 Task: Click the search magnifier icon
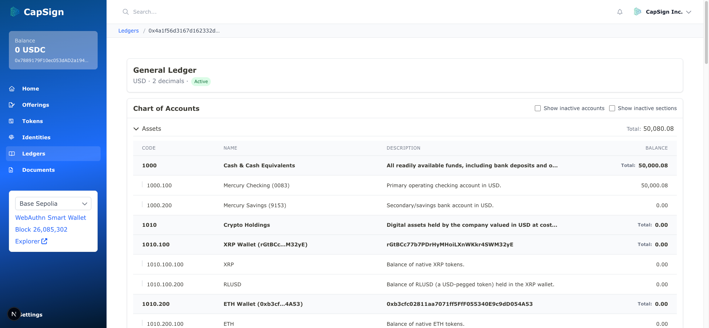coord(126,12)
